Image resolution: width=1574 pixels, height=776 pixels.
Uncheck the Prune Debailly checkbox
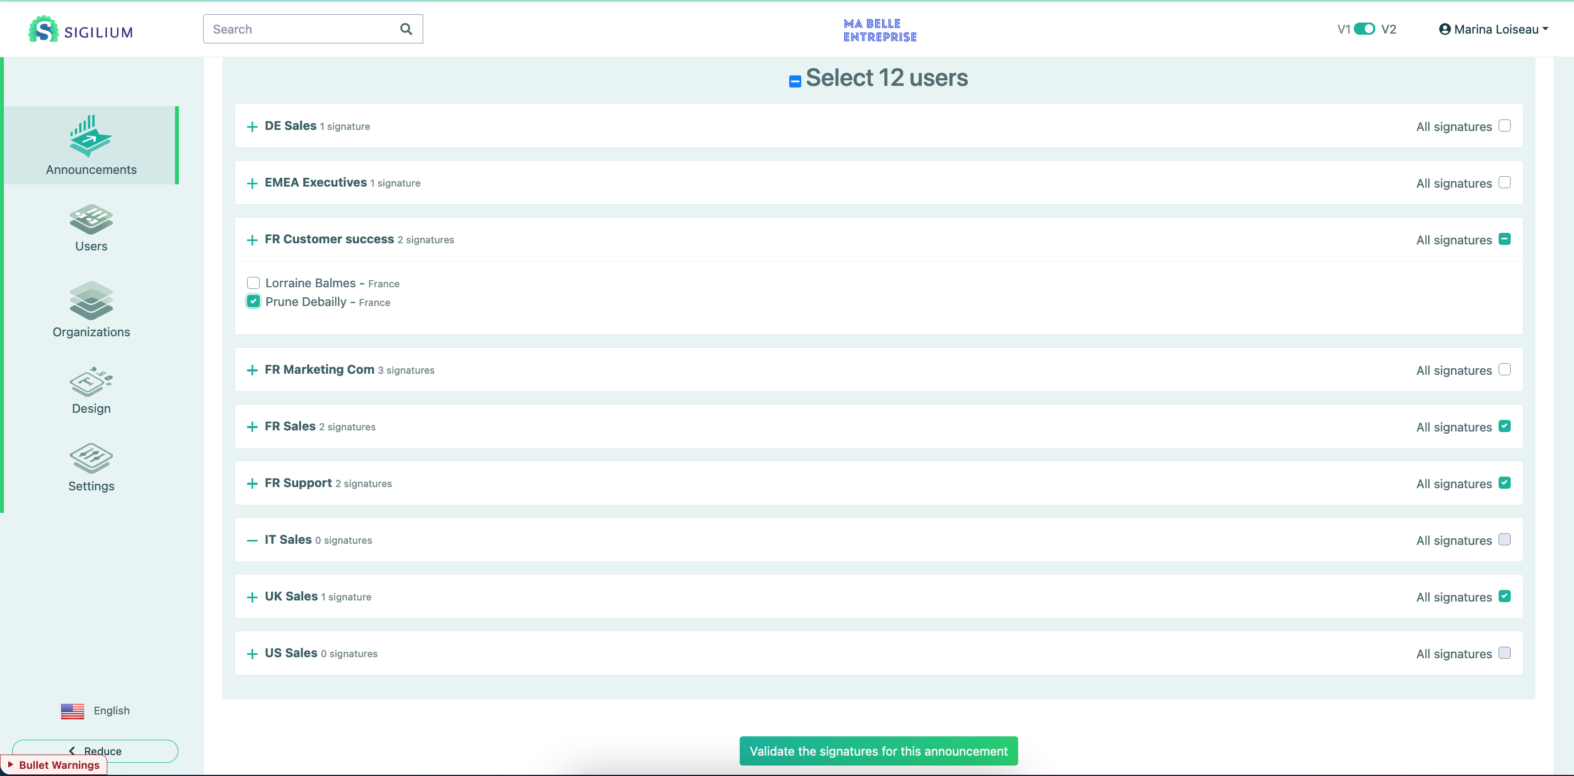click(x=253, y=301)
